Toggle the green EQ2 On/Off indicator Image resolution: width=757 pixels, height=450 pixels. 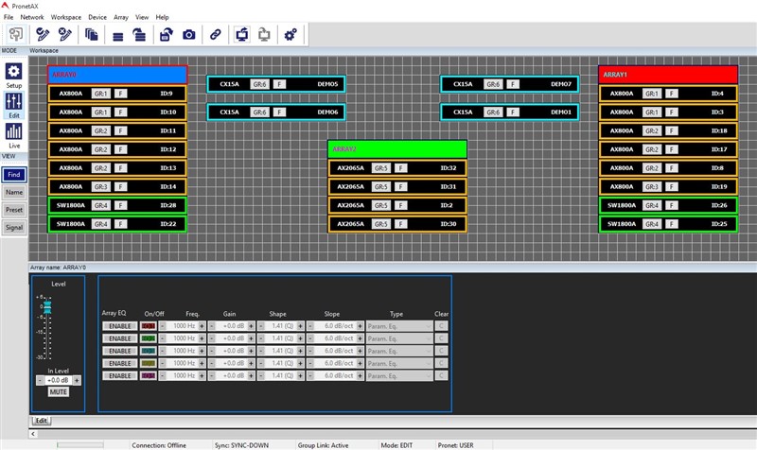tap(149, 338)
